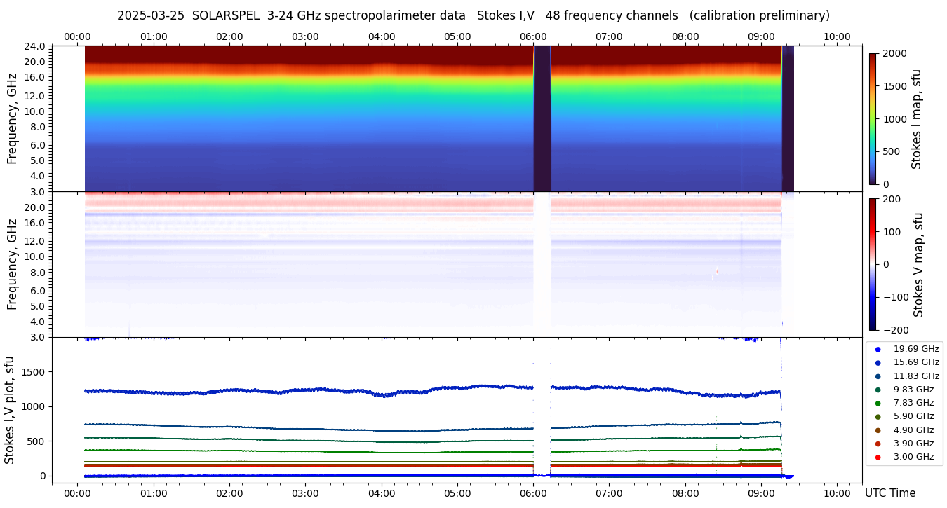Click the 10:00 tick label on bottom axis

click(837, 493)
